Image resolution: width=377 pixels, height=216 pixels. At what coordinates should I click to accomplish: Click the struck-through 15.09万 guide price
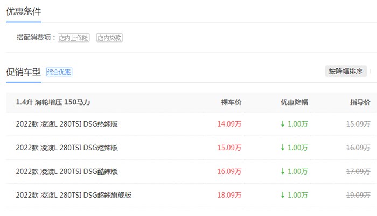(358, 124)
